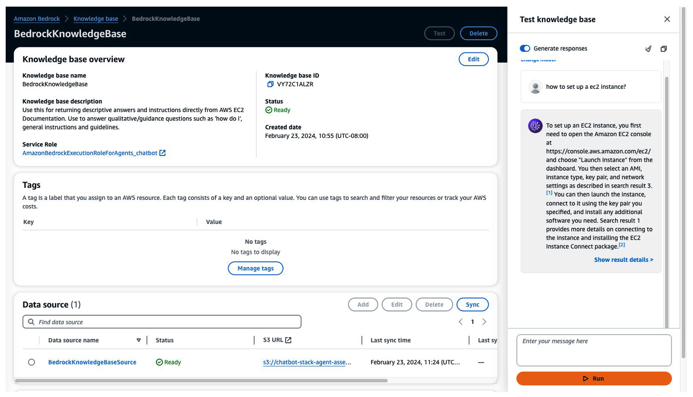Go to next data source page

coord(484,322)
